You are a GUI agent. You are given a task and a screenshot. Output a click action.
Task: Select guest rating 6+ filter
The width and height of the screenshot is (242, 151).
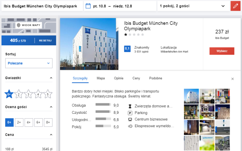[x=38, y=122]
